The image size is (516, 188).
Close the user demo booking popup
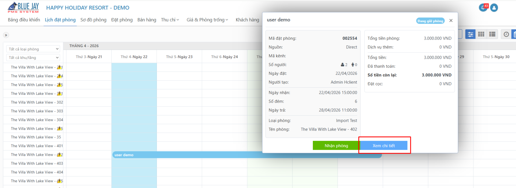[x=451, y=21]
